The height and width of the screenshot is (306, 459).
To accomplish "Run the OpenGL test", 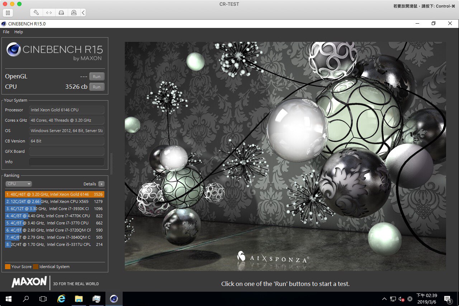I will (x=97, y=77).
